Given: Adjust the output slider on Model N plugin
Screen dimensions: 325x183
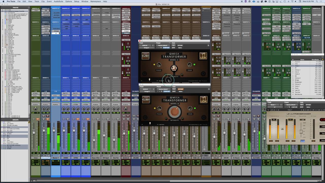Looking at the screenshot, I should click(150, 124).
